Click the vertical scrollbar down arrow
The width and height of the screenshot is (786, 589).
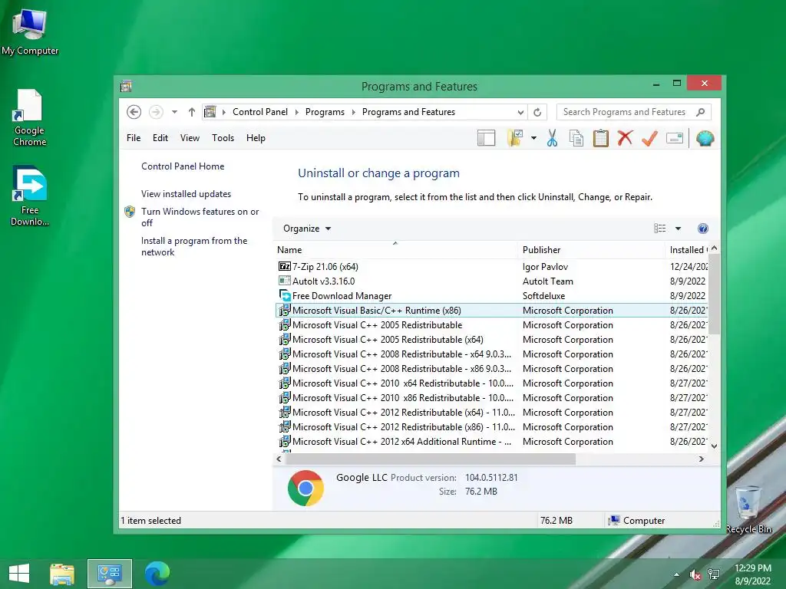tap(715, 446)
